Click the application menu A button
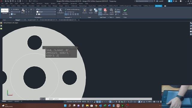The image size is (192, 108). [1, 1]
